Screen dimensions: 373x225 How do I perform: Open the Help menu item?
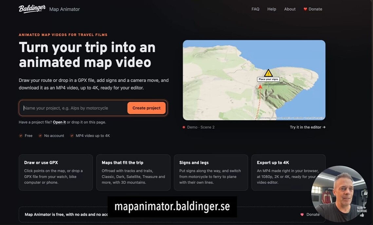[x=272, y=9]
